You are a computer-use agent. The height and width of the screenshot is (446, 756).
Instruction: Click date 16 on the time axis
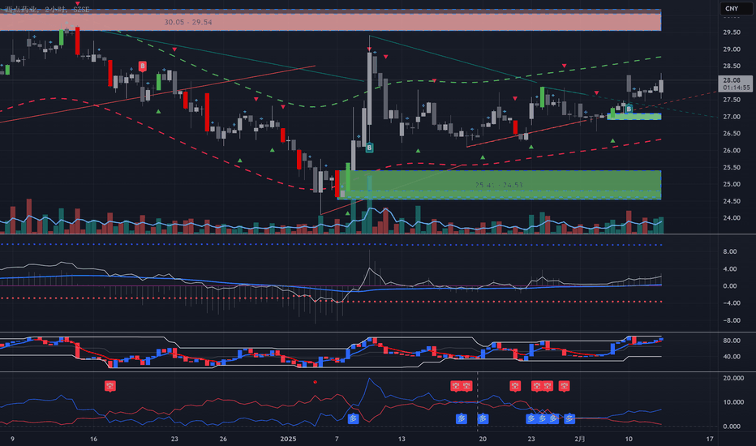point(93,439)
